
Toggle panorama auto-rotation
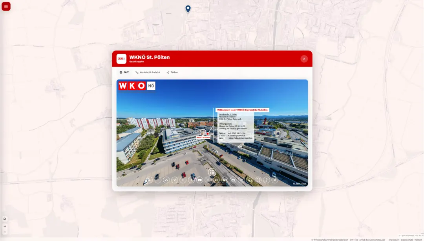[225, 180]
